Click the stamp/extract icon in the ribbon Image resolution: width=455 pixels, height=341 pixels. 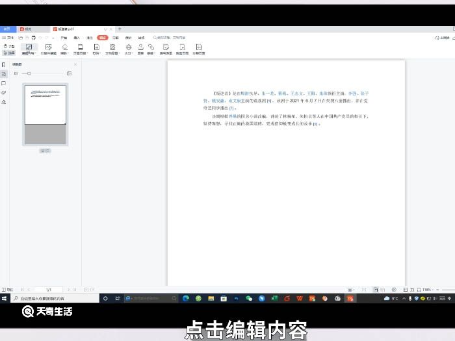[x=140, y=47]
